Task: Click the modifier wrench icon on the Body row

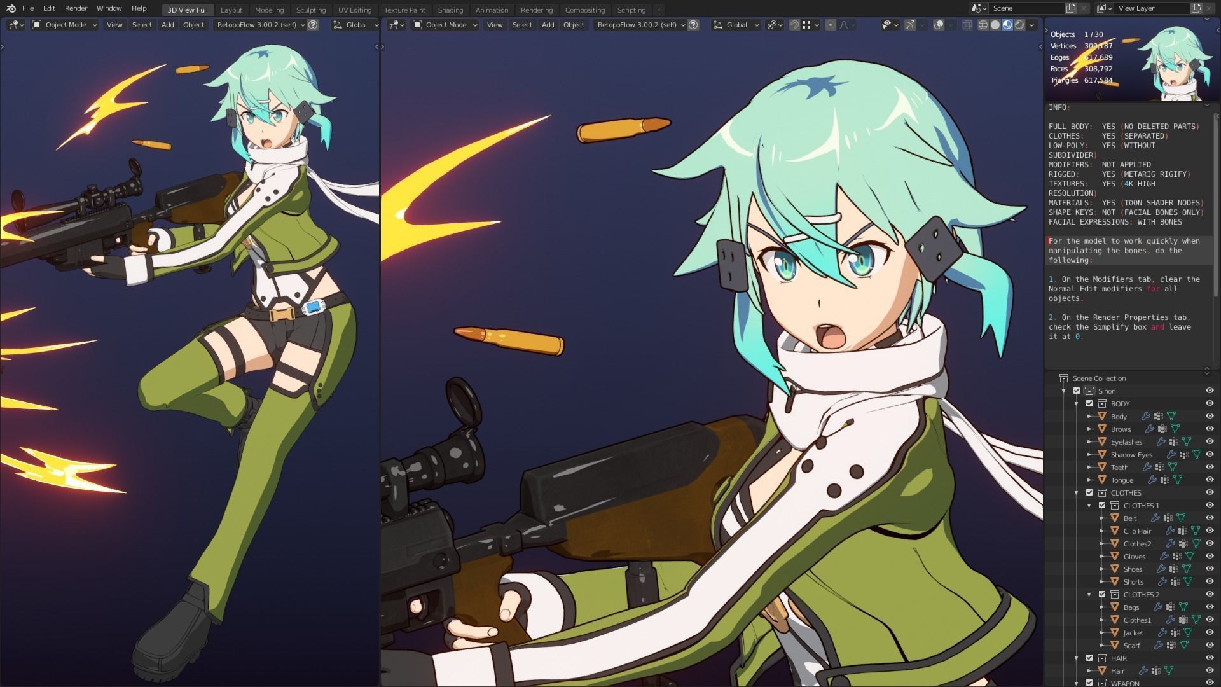Action: click(x=1146, y=416)
